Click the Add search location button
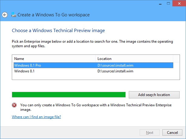This screenshot has width=186, height=139. (x=154, y=95)
